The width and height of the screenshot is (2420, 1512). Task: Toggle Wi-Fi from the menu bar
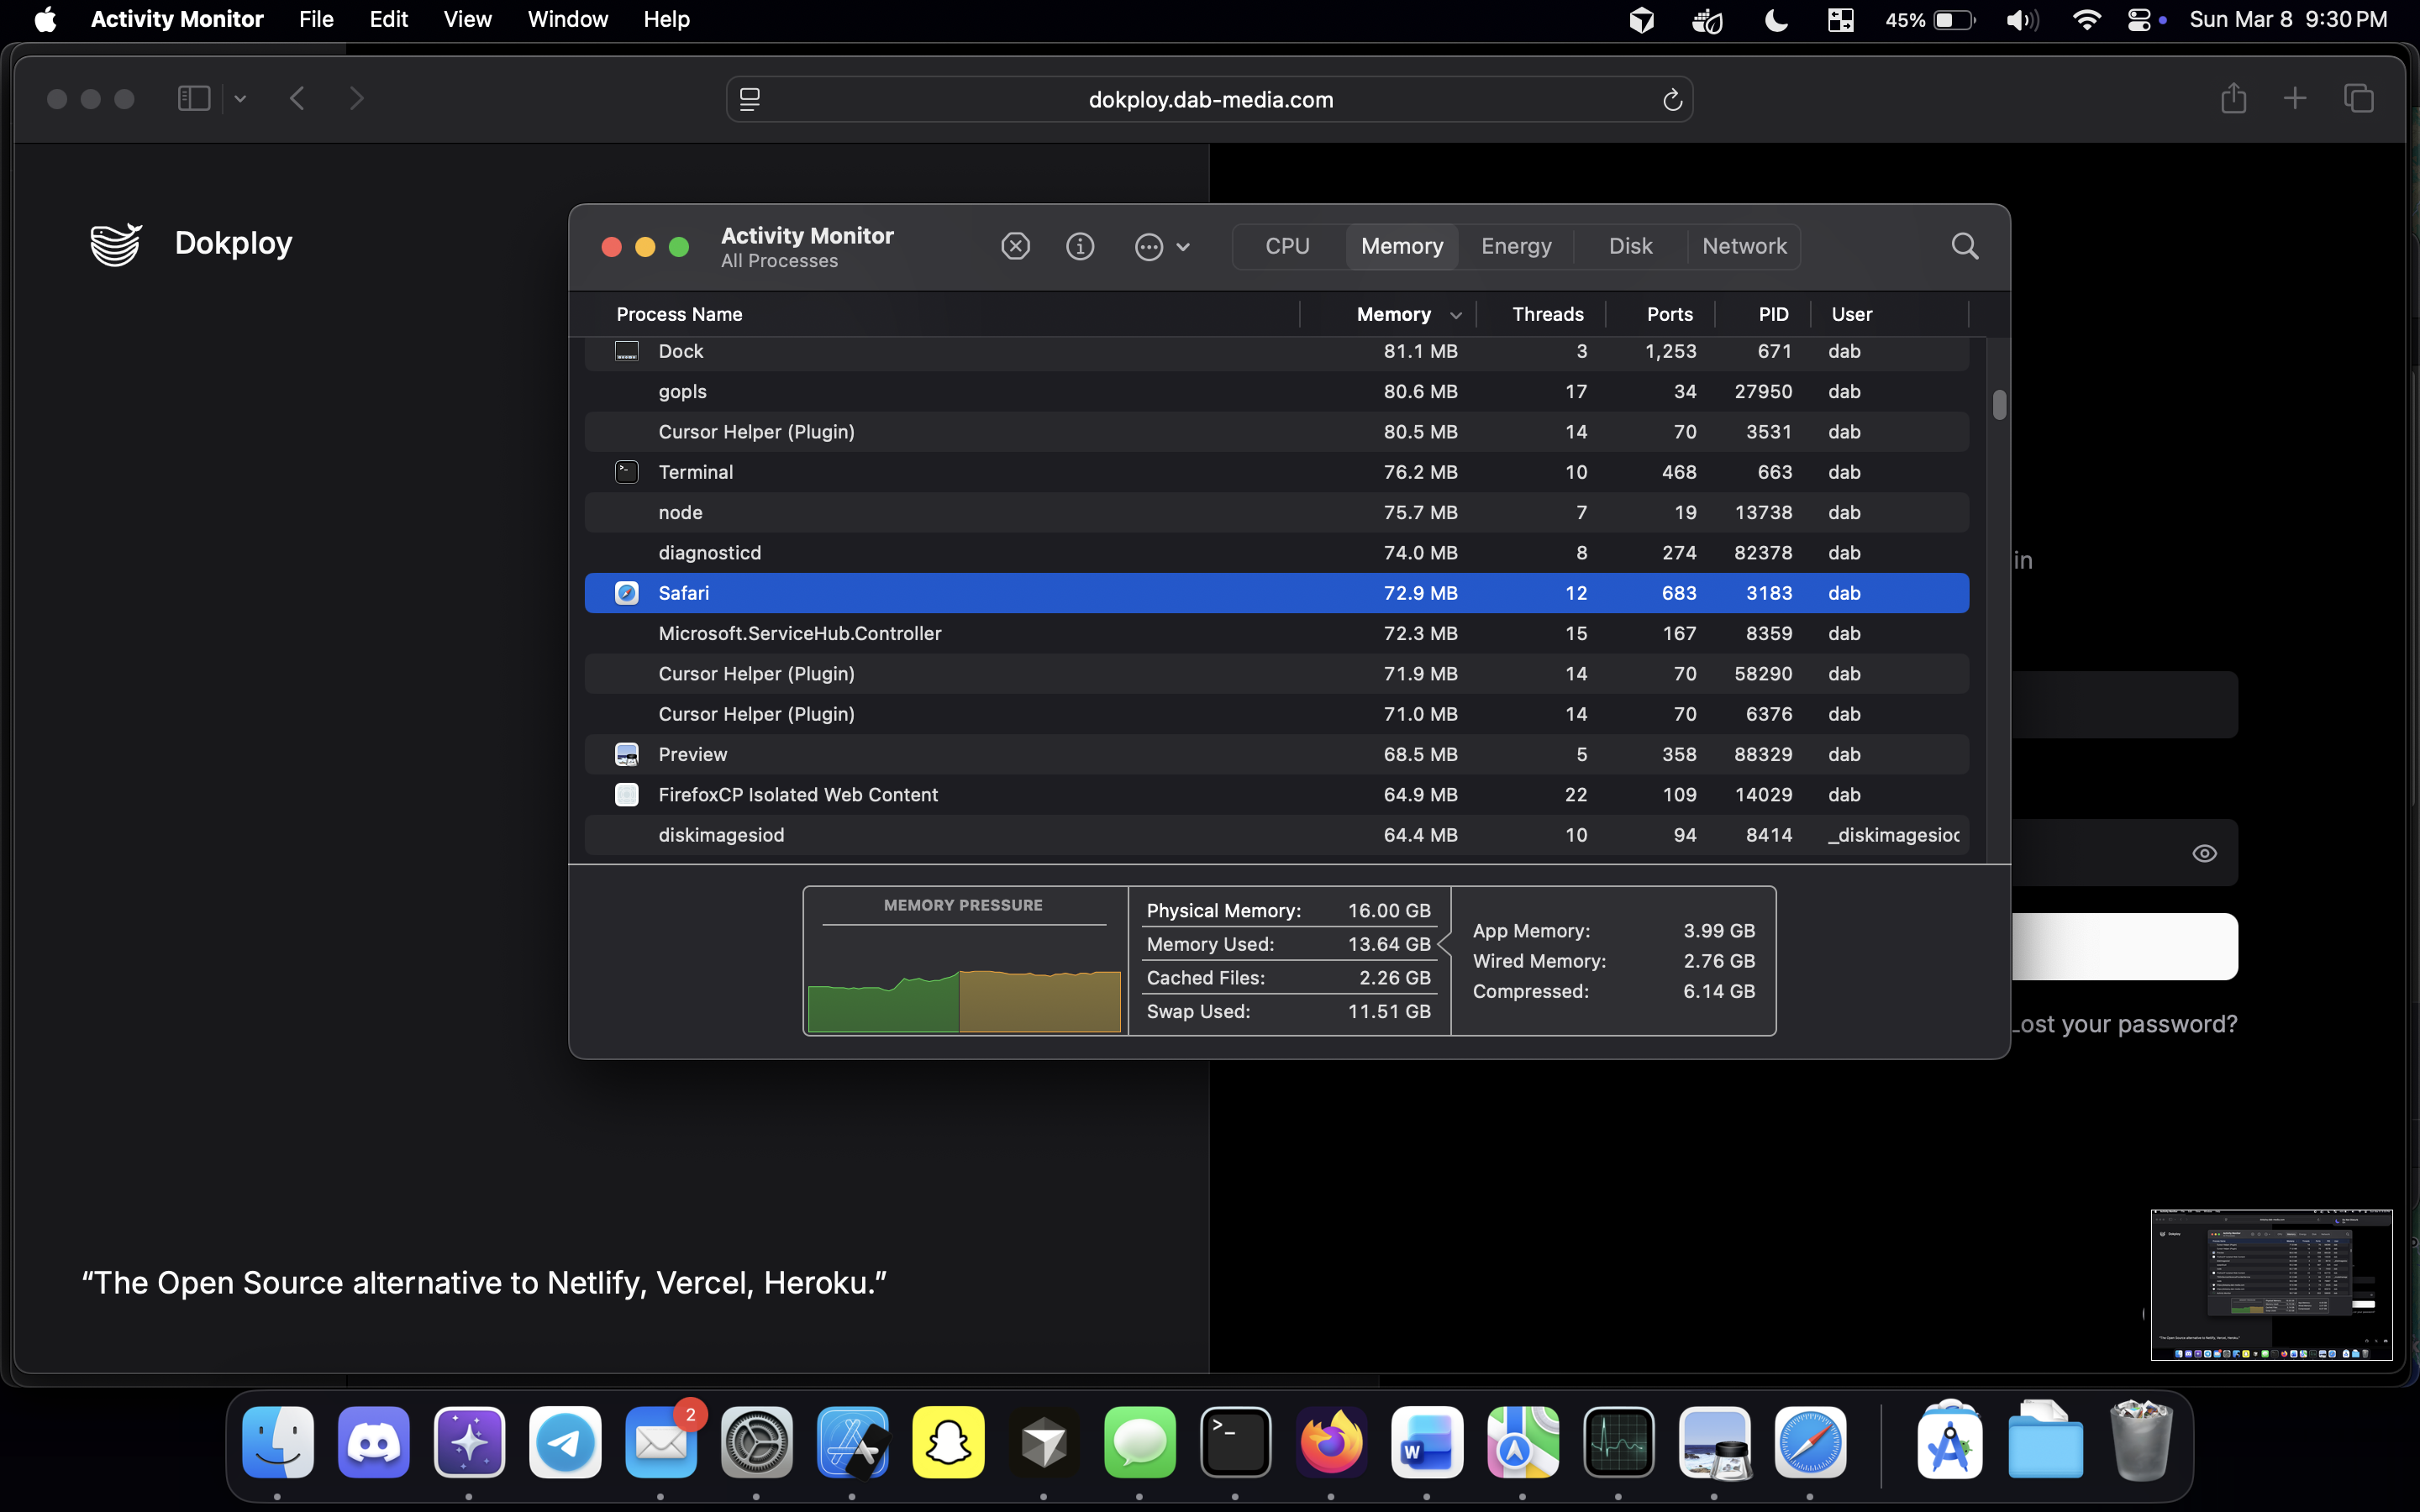click(2087, 19)
